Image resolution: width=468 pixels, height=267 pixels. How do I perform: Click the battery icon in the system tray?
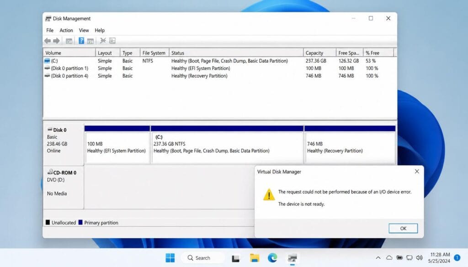point(399,258)
